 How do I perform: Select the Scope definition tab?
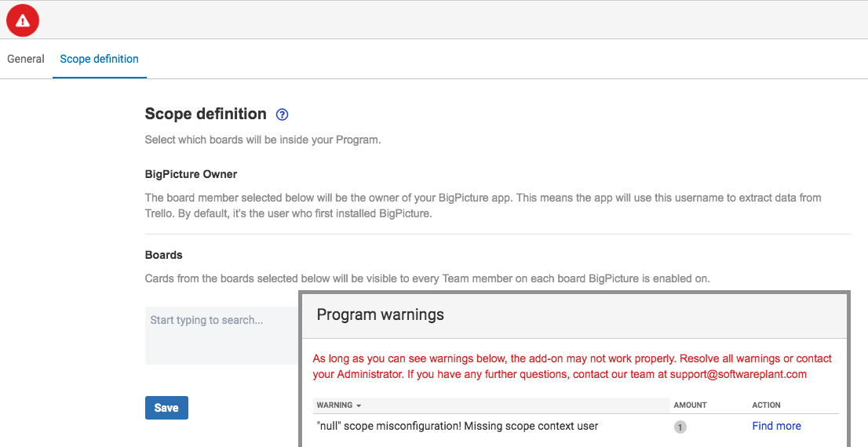click(x=99, y=59)
